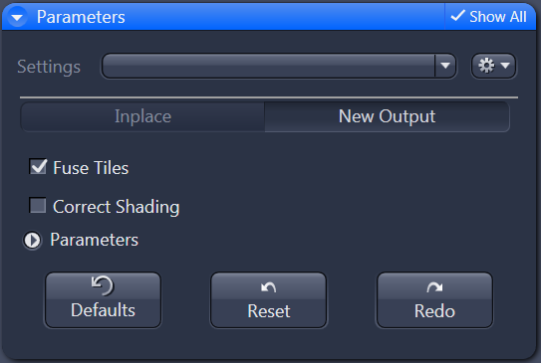Click the checkmark icon next to Show All

(x=458, y=16)
